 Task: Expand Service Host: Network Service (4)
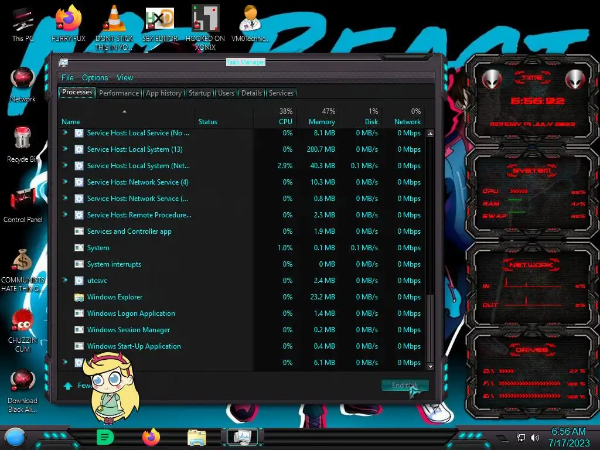pos(65,182)
